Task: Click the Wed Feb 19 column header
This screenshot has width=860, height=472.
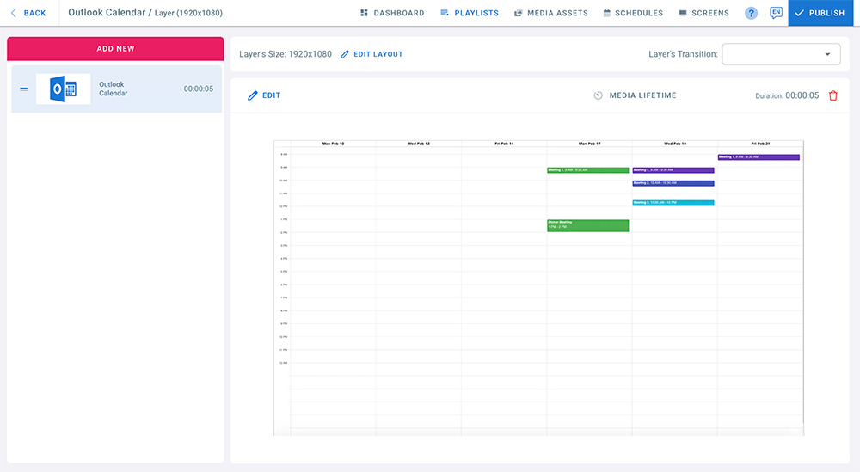Action: (675, 144)
